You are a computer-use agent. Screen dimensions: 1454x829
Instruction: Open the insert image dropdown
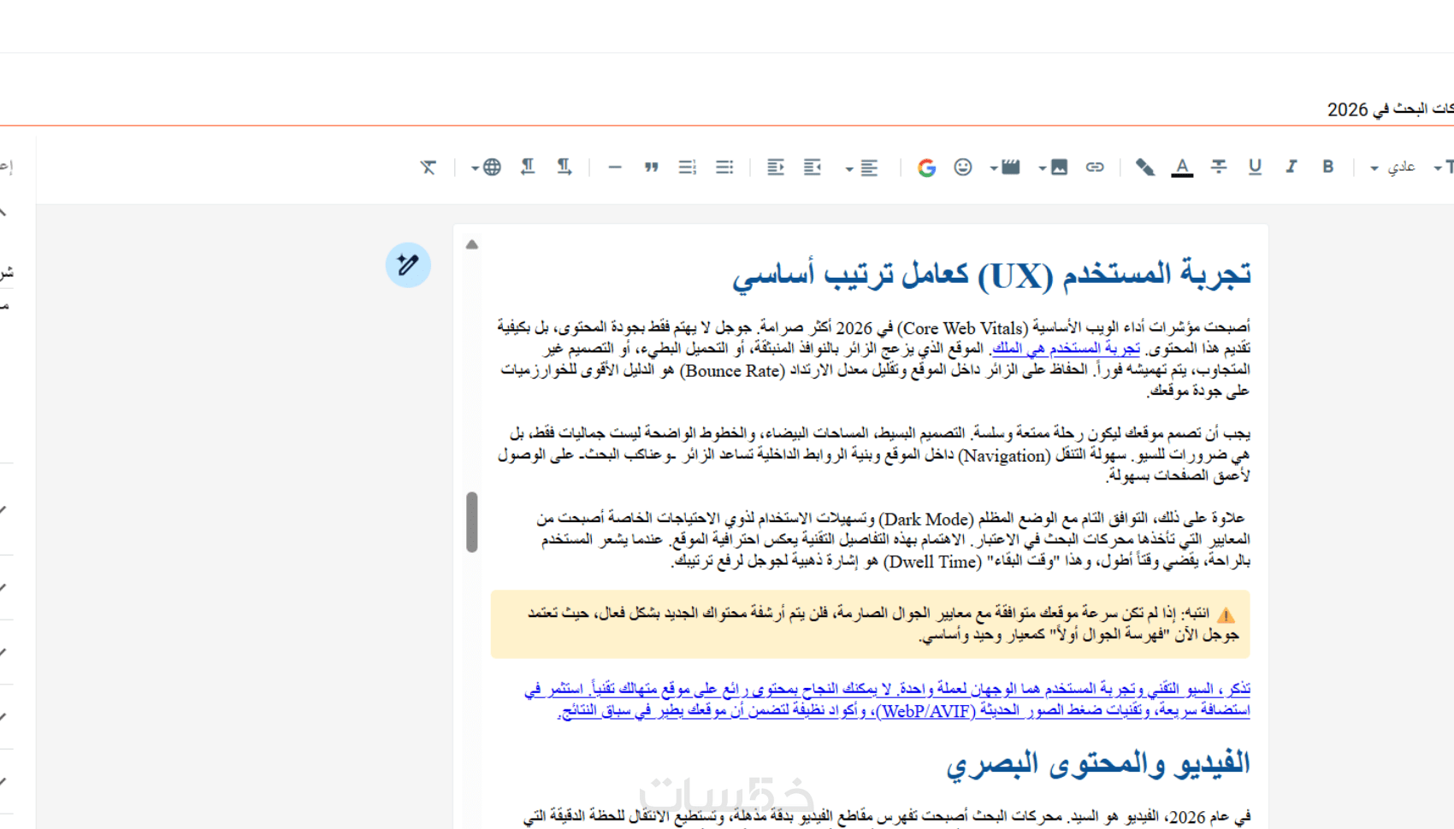(x=1054, y=168)
